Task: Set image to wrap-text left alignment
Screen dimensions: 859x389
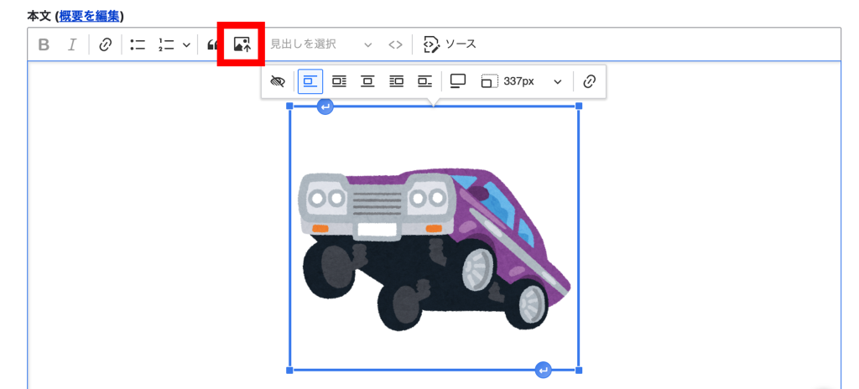Action: coord(339,81)
